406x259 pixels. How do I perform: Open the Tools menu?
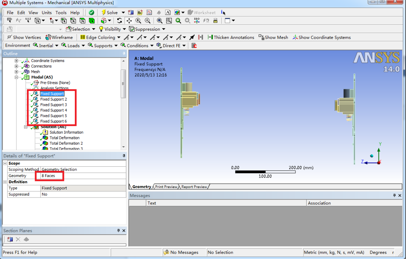(61, 12)
